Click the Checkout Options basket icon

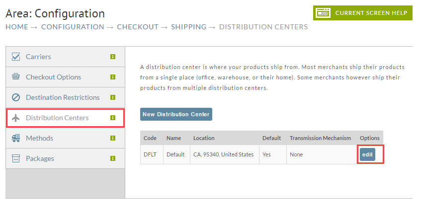click(x=16, y=76)
